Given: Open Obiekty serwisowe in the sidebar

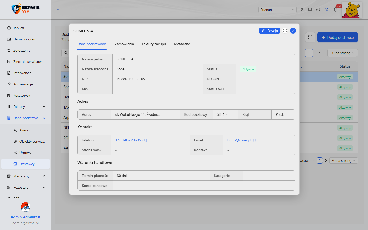Looking at the screenshot, I should point(26,141).
